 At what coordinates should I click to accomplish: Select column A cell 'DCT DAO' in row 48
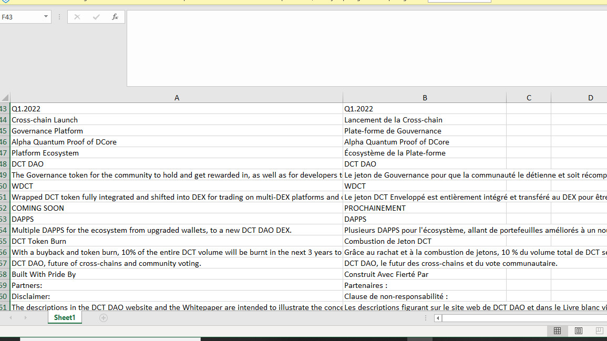(177, 164)
